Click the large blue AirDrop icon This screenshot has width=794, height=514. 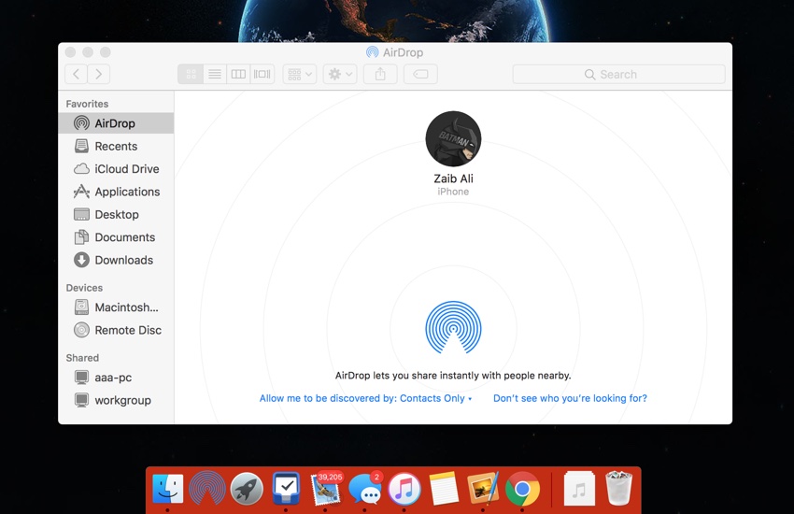tap(453, 327)
